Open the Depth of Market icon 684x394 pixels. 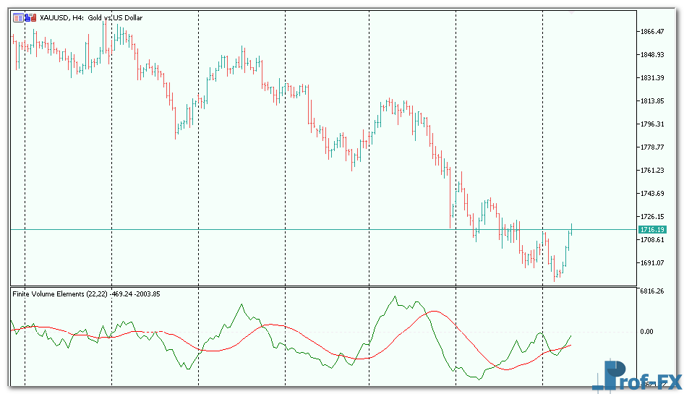point(17,18)
